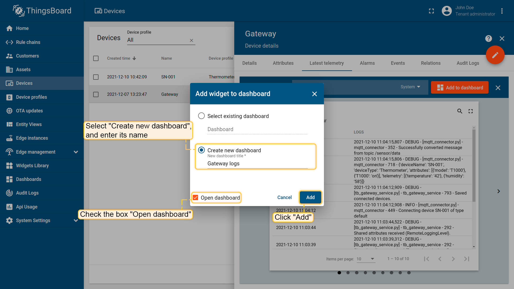Open Api Usage page
The width and height of the screenshot is (514, 289).
(x=42, y=207)
